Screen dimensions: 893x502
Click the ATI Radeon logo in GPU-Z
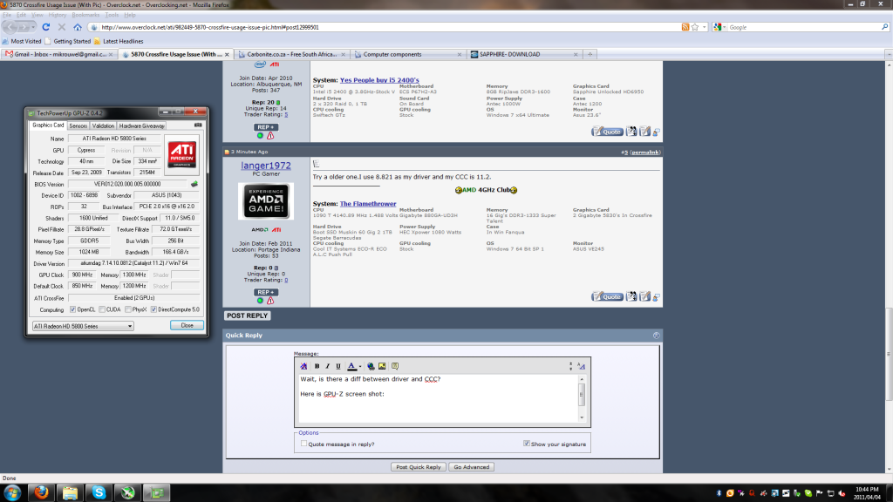coord(181,154)
